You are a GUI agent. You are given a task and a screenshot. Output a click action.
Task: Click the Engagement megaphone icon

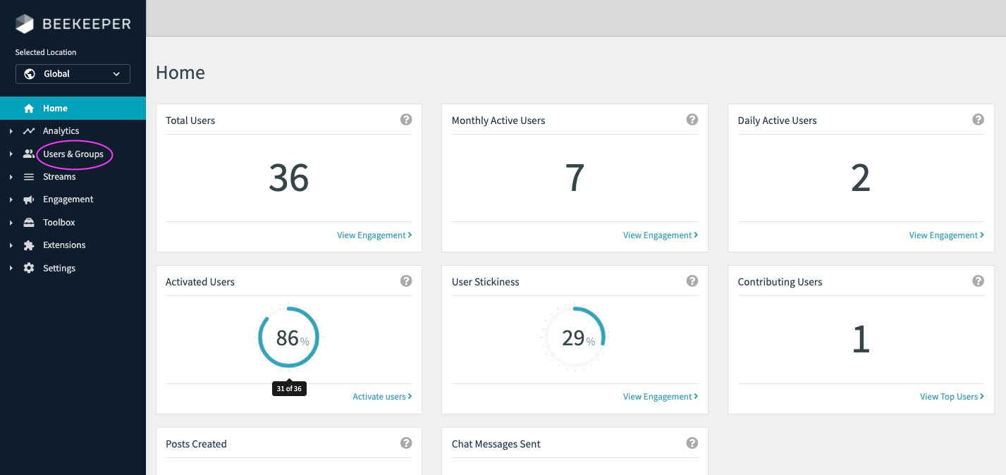click(29, 199)
